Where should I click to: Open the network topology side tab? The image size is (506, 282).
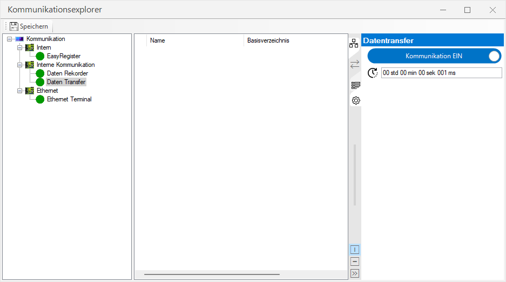(354, 44)
